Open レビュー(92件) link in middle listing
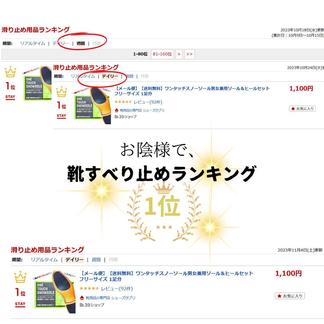Screen dimensions: 324x324 (x=148, y=102)
